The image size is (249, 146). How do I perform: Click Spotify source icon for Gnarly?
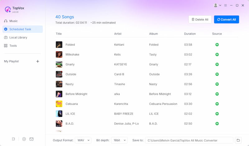point(217,64)
